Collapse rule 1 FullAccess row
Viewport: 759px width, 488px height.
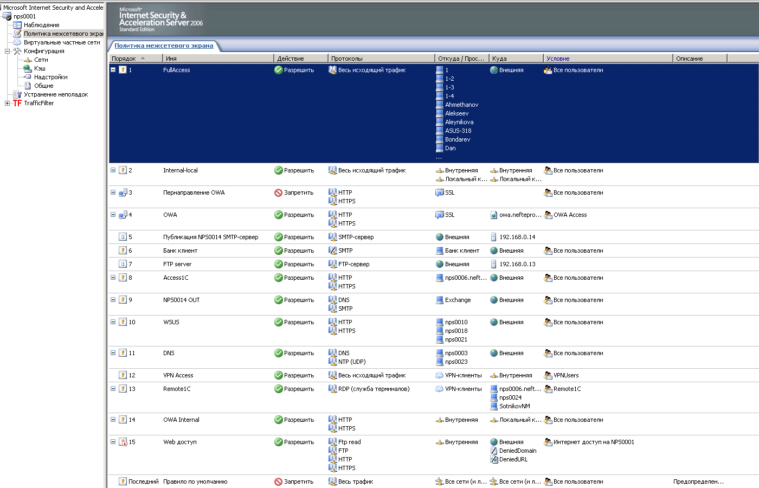pyautogui.click(x=113, y=70)
